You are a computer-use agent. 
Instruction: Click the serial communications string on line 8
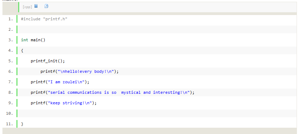[x=119, y=92]
